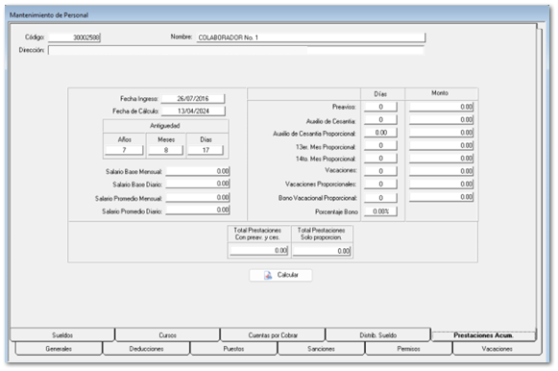Open the Cursos tab

[167, 335]
